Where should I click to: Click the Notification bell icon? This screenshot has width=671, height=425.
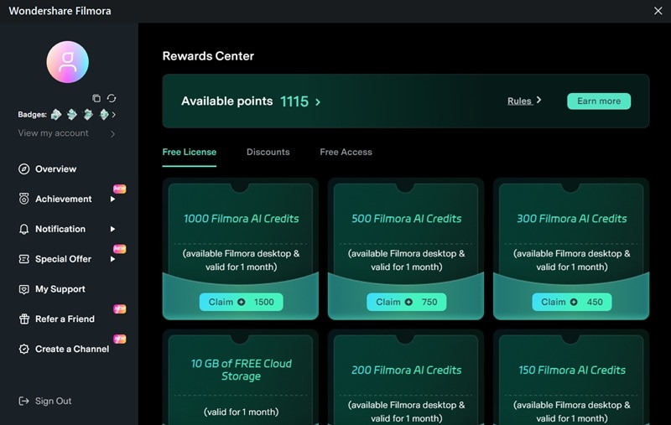click(24, 229)
